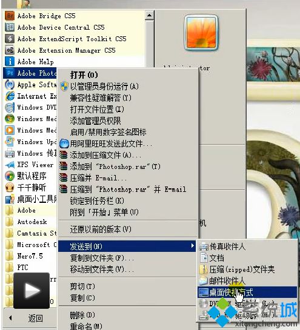
Task: Open the 发送到 submenu arrow
Action: tap(192, 246)
